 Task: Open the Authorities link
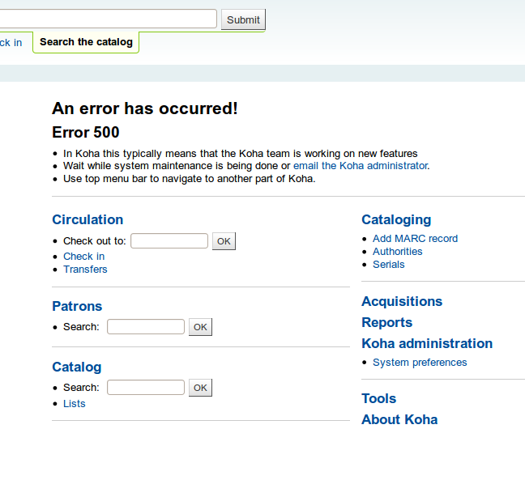(x=397, y=251)
